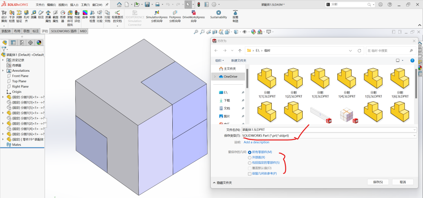Screen dimensions: 423x198
Task: Launch SimulationXpress analysis wizard
Action: point(157,17)
